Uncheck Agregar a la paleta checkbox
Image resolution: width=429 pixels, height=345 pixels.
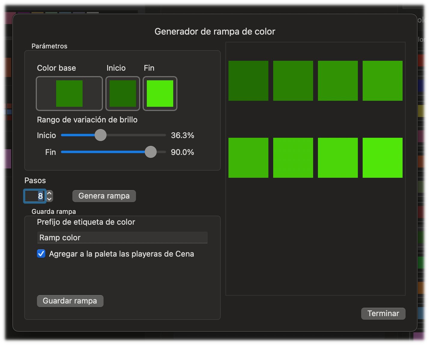click(x=41, y=254)
